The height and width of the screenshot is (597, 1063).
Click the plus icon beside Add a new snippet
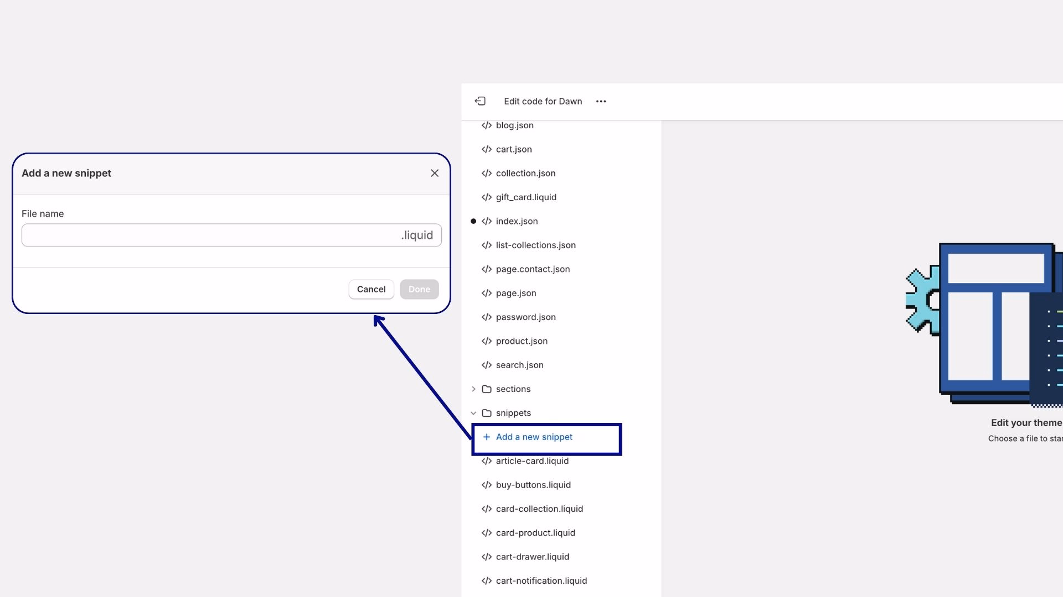coord(487,437)
